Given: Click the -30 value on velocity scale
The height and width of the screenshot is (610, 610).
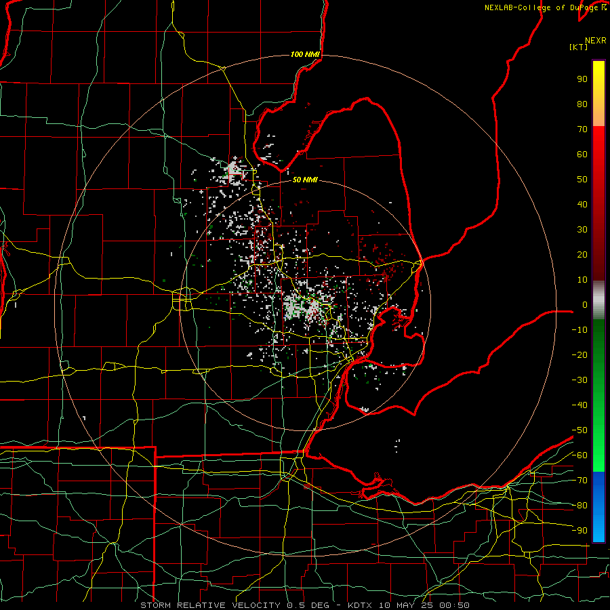Looking at the screenshot, I should coord(579,380).
